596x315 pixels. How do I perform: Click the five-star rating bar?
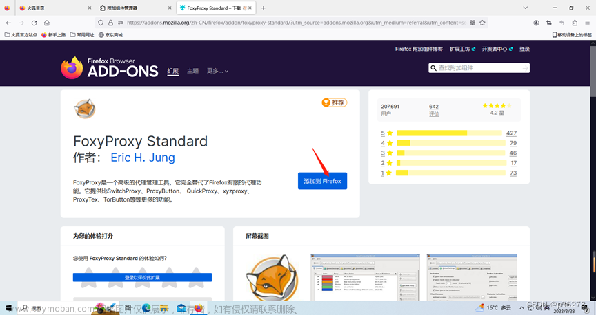(449, 133)
